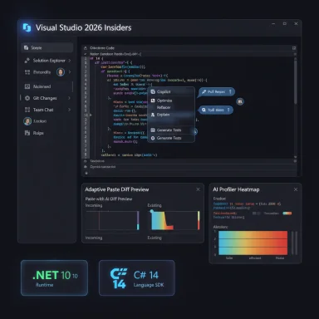This screenshot has height=319, width=319.
Task: Click the Incoming diff chart
Action: click(113, 220)
